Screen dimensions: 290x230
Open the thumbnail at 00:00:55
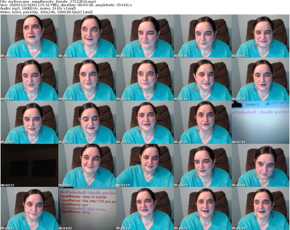(x=261, y=36)
